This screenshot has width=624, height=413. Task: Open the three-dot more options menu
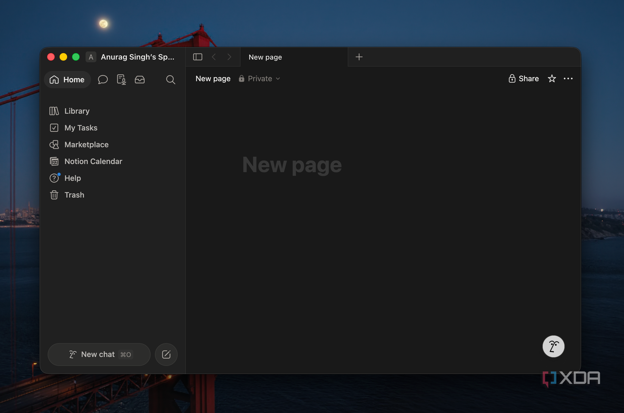point(568,79)
